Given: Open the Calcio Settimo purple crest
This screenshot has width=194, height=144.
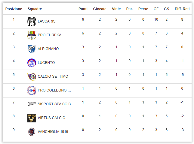Looking at the screenshot, I should pos(32,76).
